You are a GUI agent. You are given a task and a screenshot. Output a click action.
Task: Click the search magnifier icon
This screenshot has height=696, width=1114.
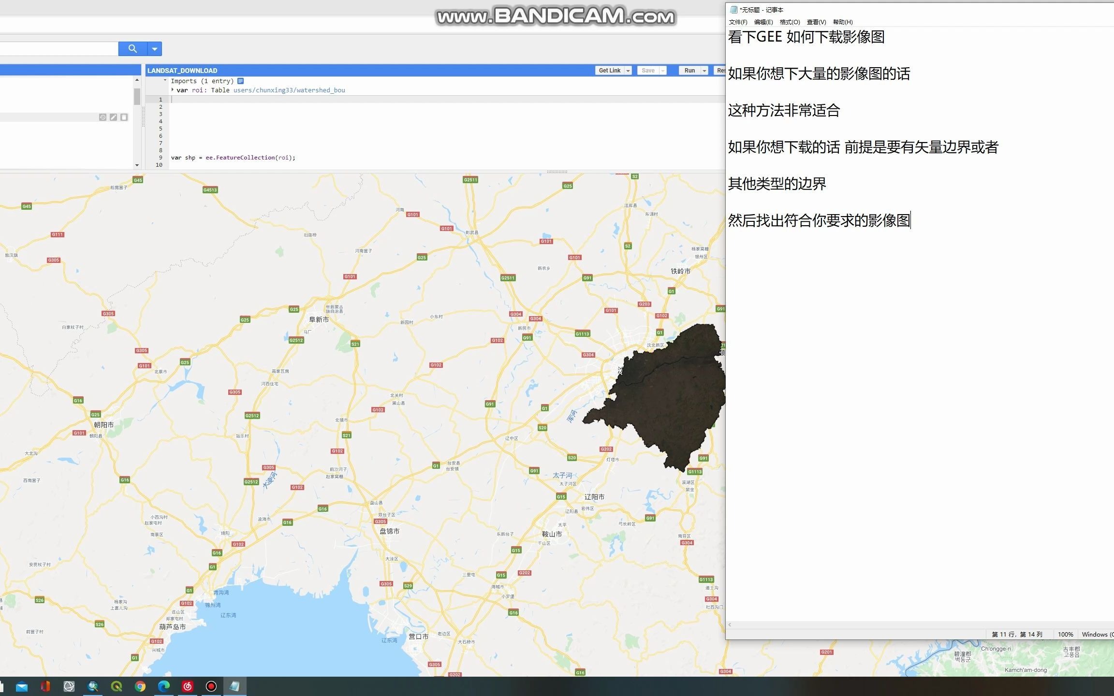click(x=132, y=48)
